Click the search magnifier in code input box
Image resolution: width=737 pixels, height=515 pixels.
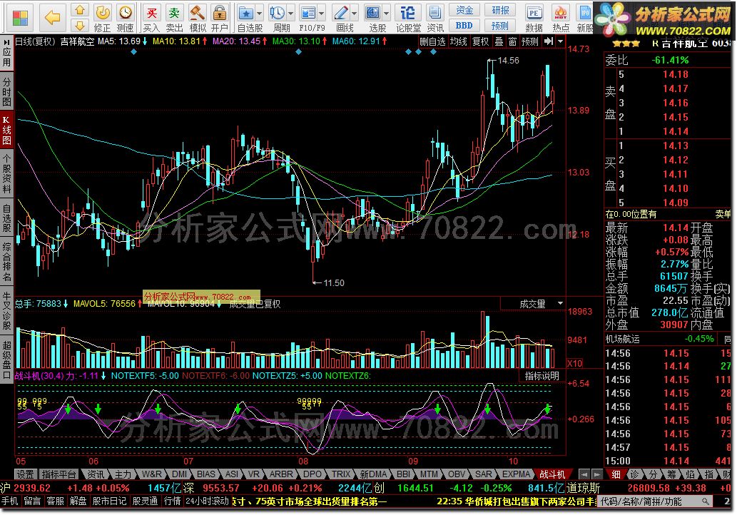click(x=705, y=501)
